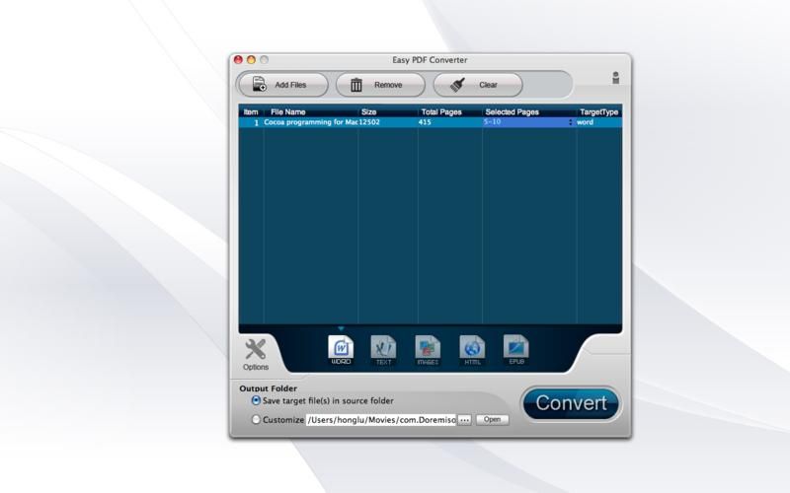This screenshot has height=493, width=790.
Task: Click the 12502 size cell
Action: pos(388,122)
